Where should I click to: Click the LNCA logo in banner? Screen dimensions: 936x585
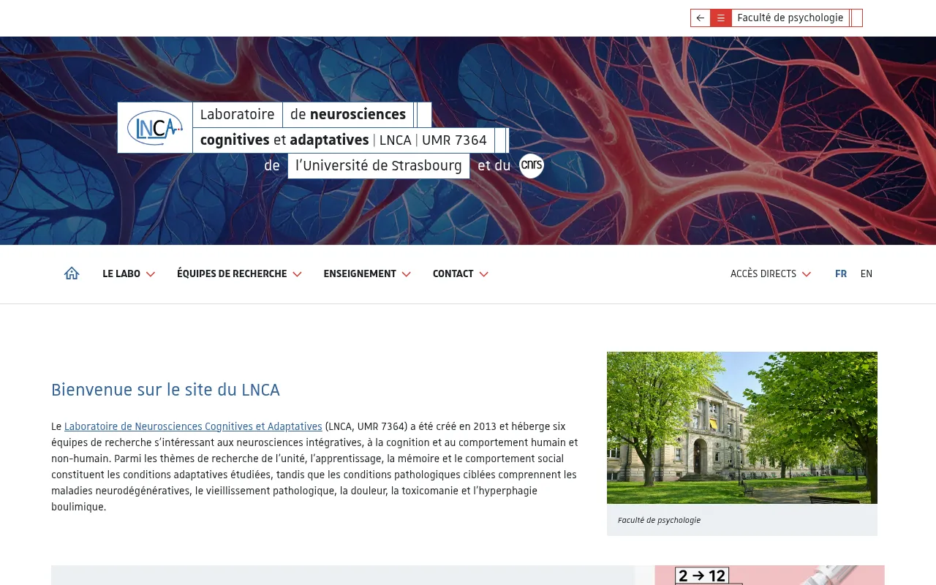tap(155, 128)
